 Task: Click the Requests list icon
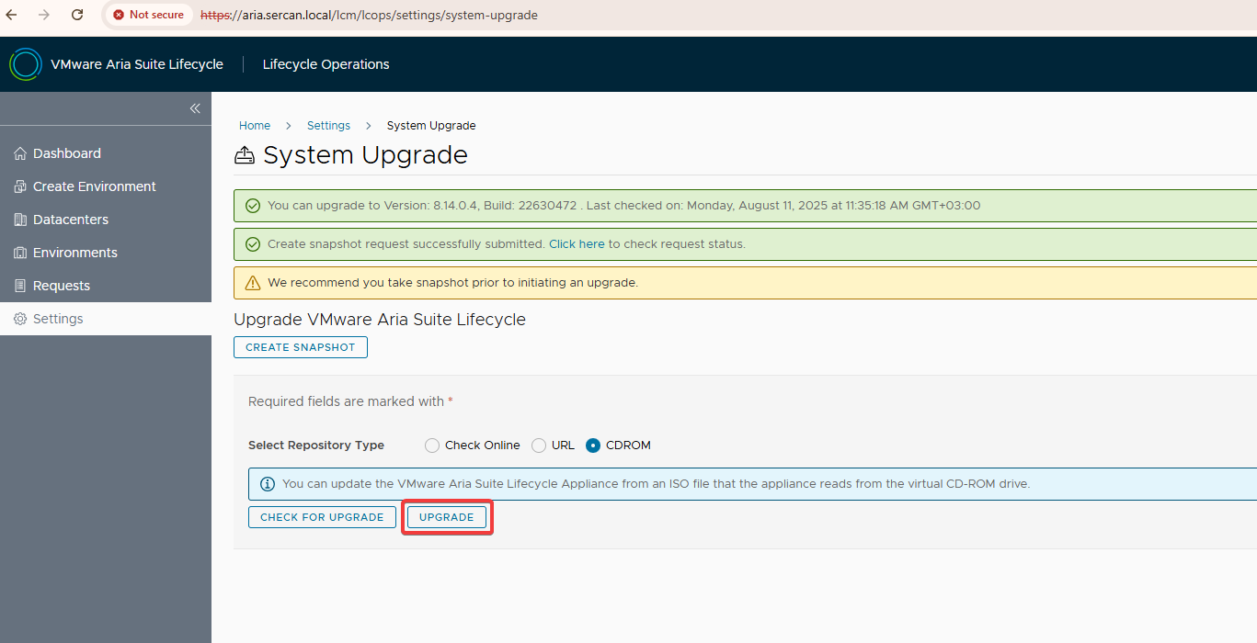coord(20,286)
